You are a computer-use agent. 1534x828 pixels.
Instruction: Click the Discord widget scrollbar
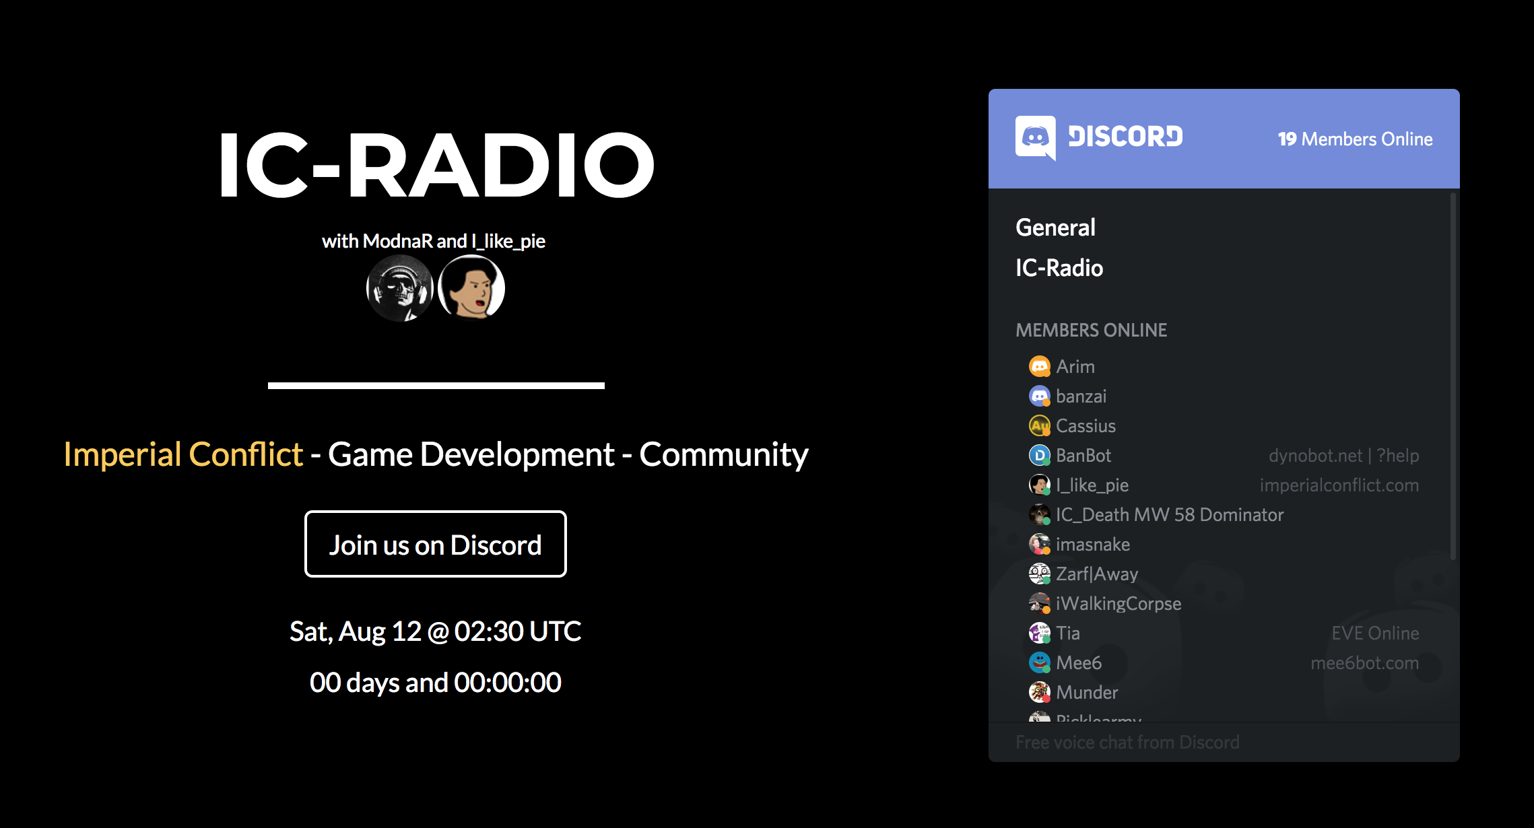[1453, 376]
